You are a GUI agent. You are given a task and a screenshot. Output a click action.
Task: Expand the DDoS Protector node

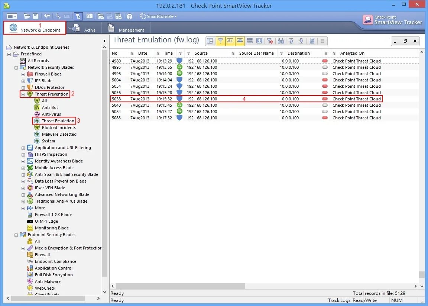pyautogui.click(x=23, y=88)
